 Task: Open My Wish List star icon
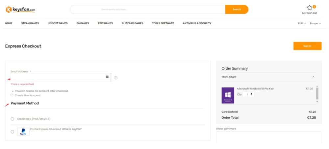(309, 8)
